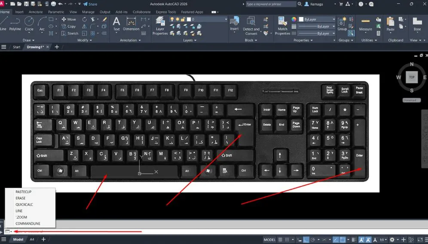The height and width of the screenshot is (244, 428).
Task: Click the Undo arrow in quick access toolbar
Action: pyautogui.click(x=60, y=4)
